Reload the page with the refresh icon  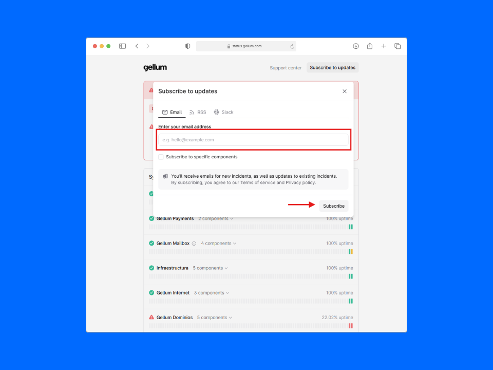pos(292,46)
